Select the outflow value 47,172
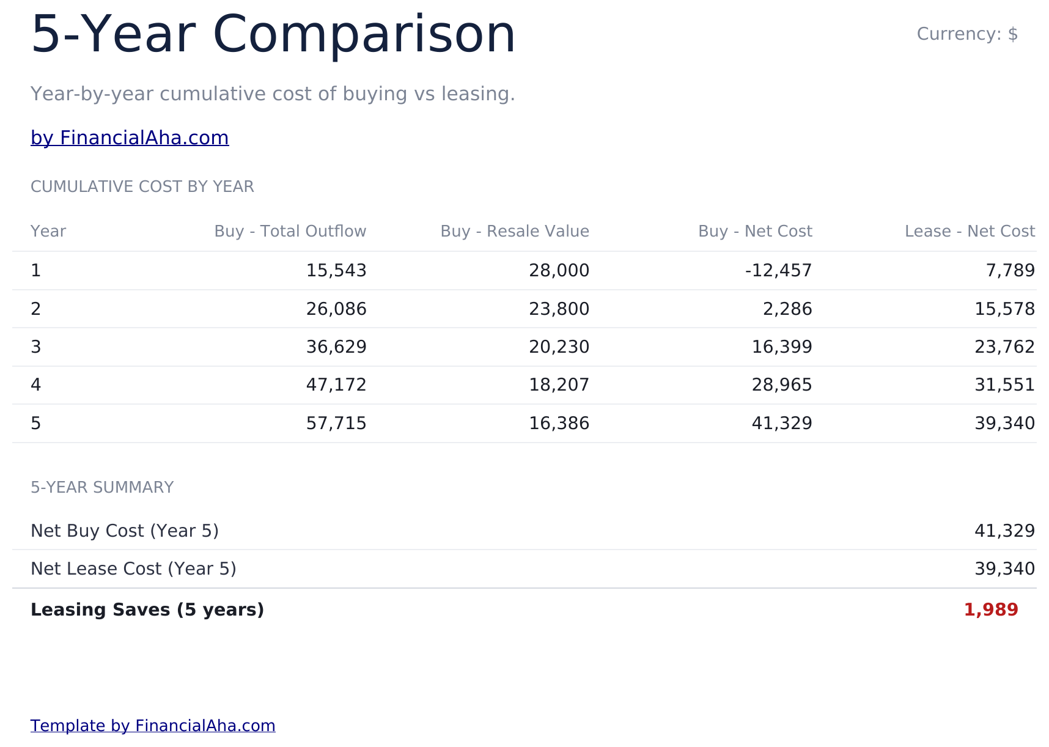This screenshot has height=747, width=1049. click(336, 385)
